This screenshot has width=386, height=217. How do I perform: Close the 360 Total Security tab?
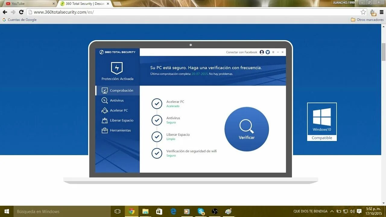click(108, 4)
